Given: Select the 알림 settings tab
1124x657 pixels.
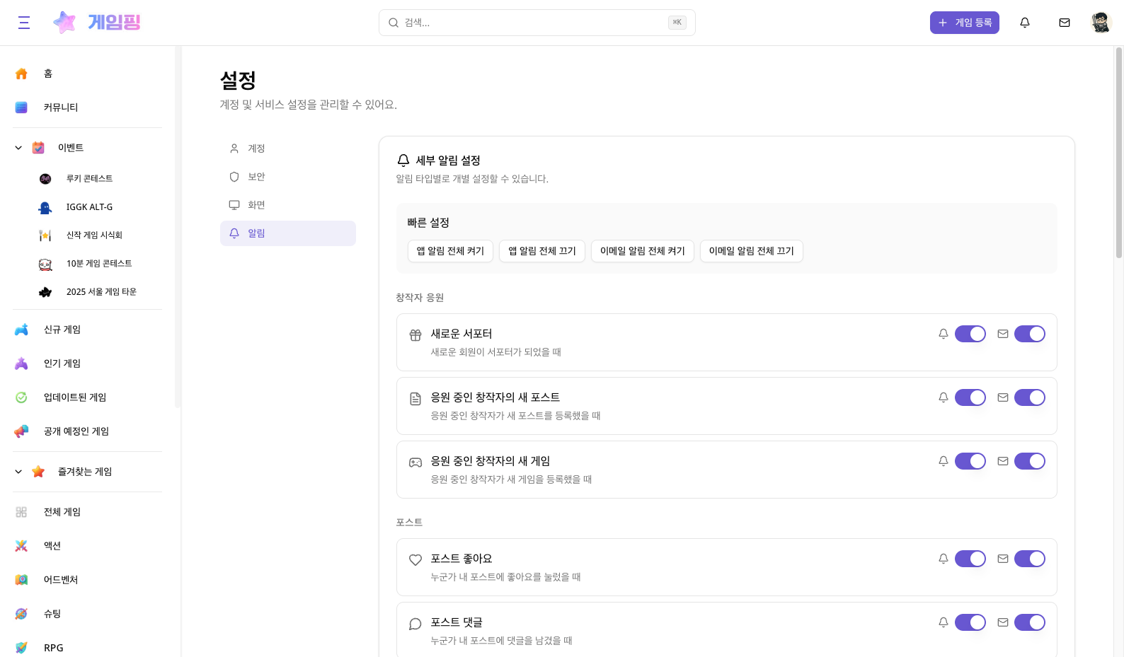Looking at the screenshot, I should tap(288, 233).
